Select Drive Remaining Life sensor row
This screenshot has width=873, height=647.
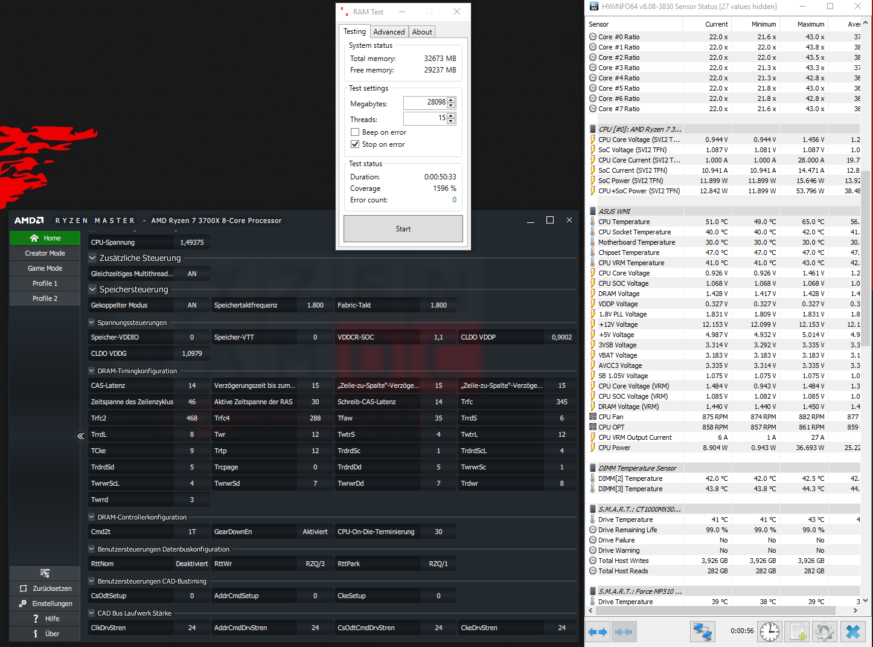tap(723, 530)
